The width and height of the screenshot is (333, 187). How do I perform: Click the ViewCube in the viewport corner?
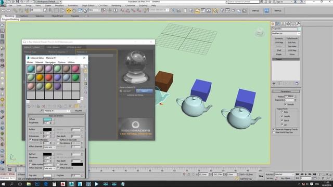point(259,32)
